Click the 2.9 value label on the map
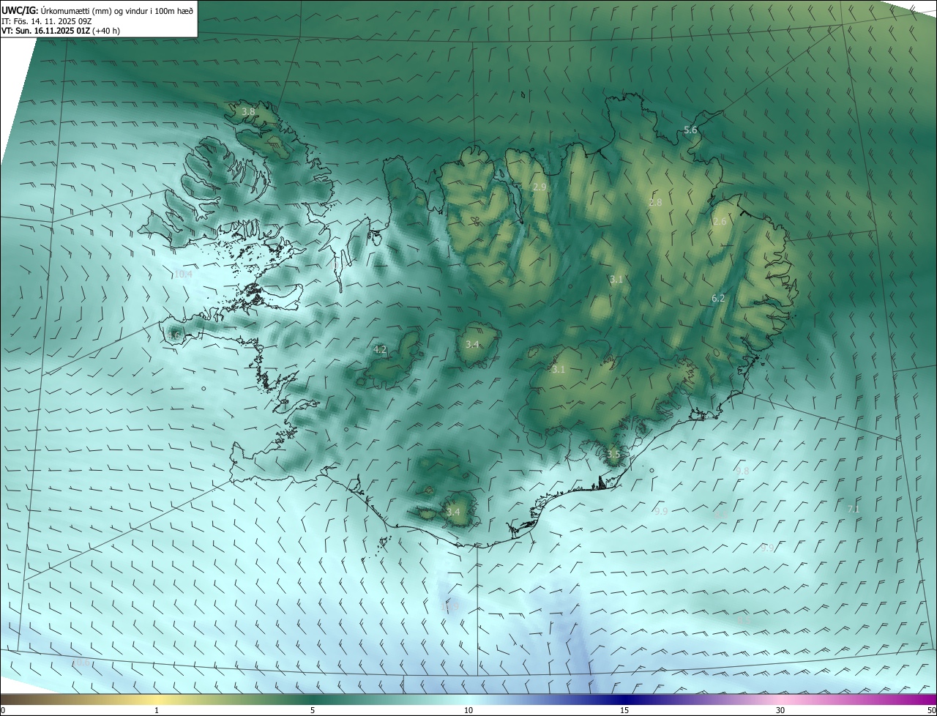 pyautogui.click(x=540, y=187)
